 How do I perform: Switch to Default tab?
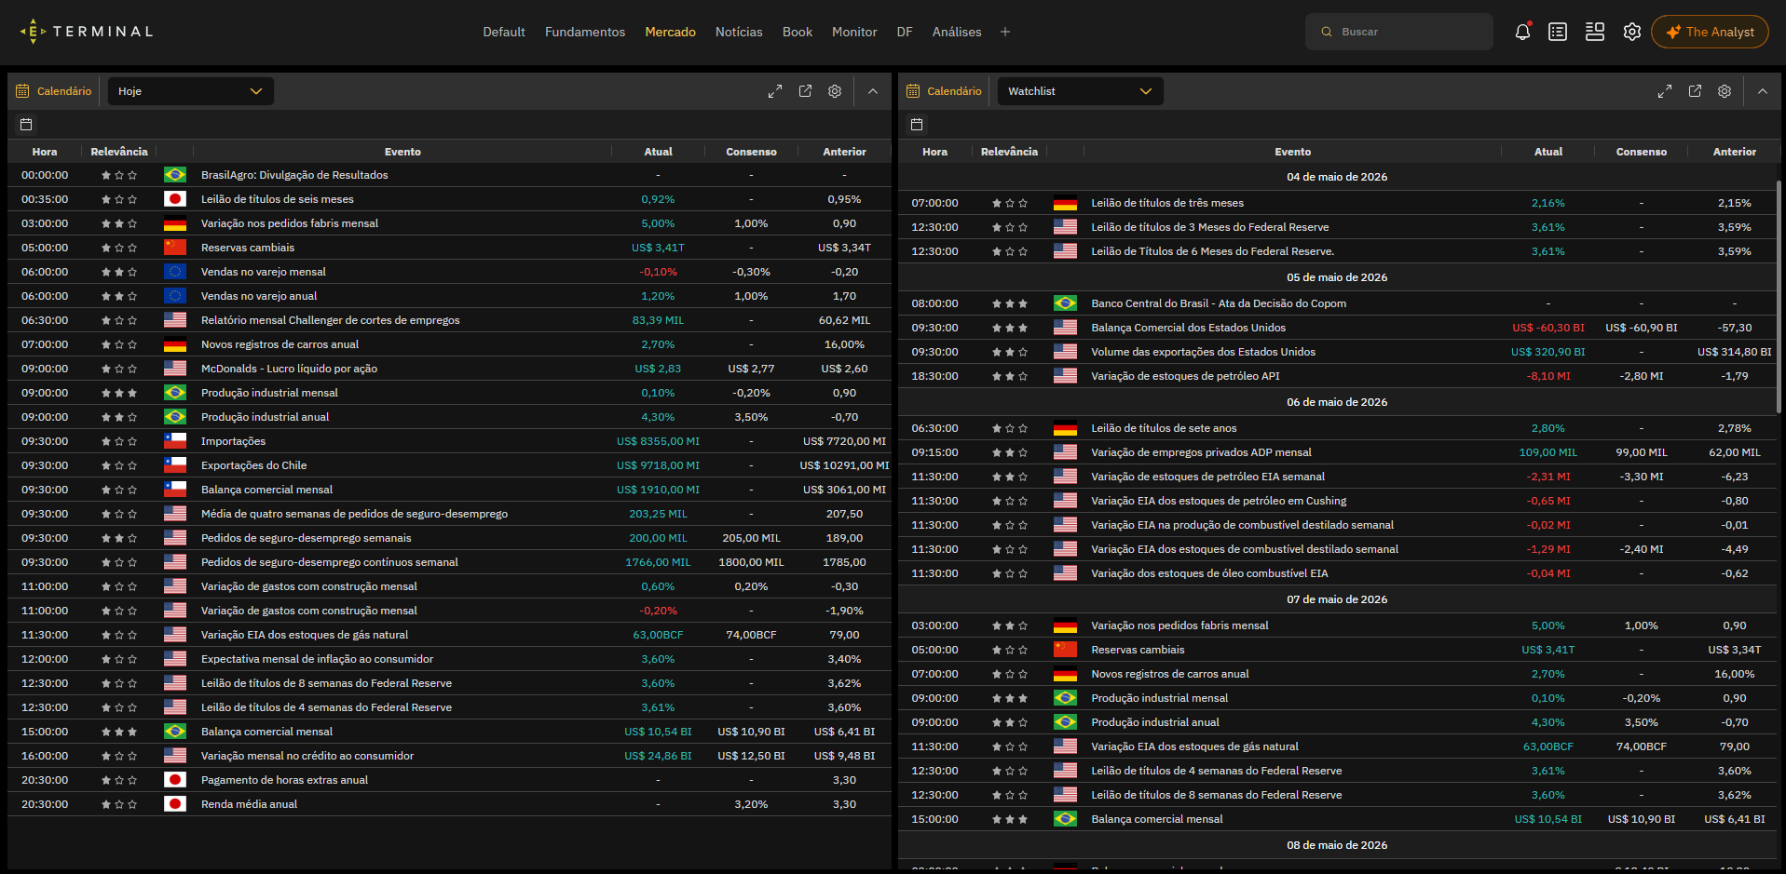(x=504, y=32)
